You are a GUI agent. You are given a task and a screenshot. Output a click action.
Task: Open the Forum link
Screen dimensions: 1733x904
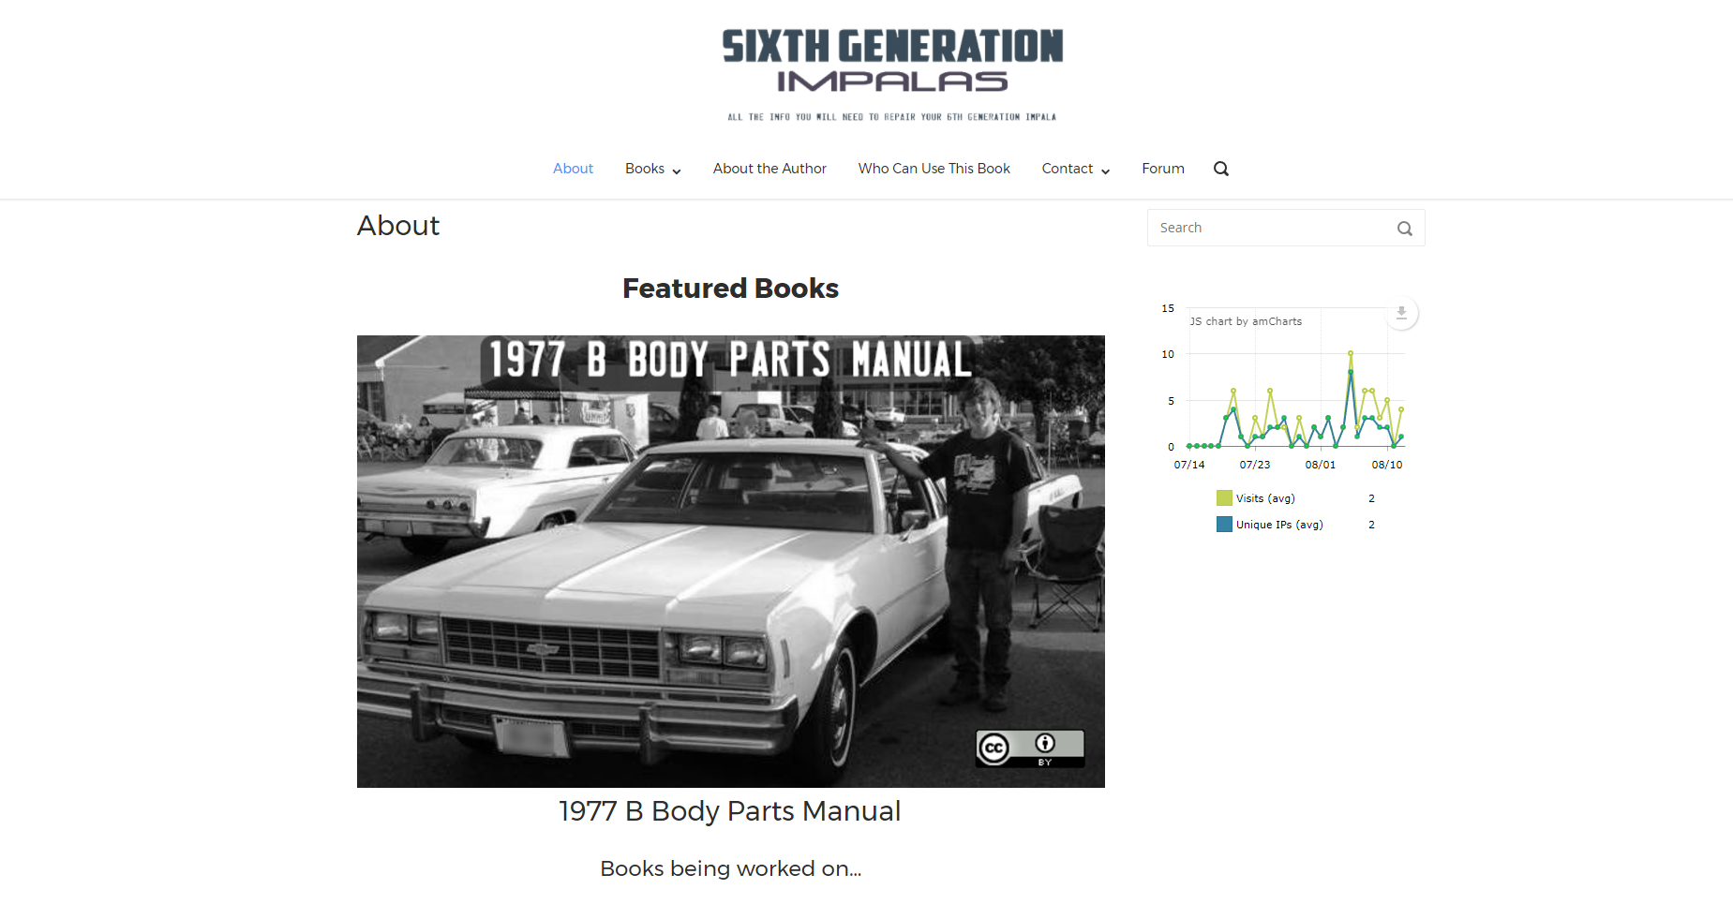point(1162,169)
